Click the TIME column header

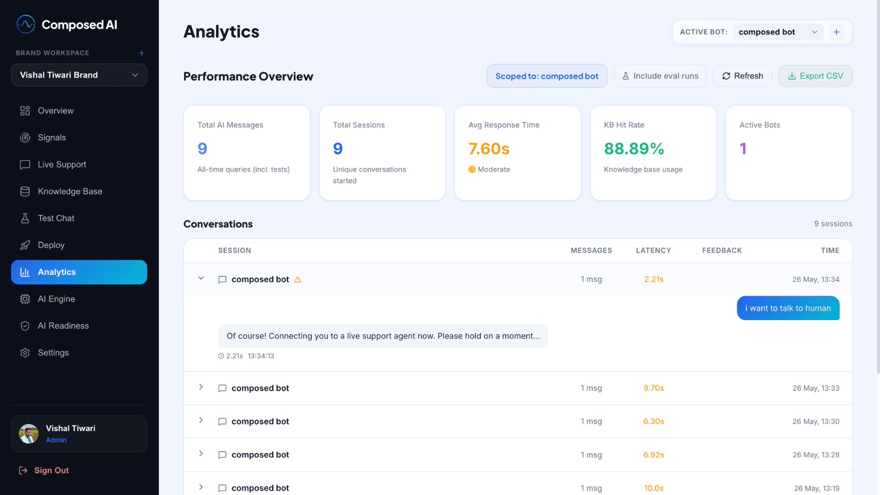pos(830,250)
